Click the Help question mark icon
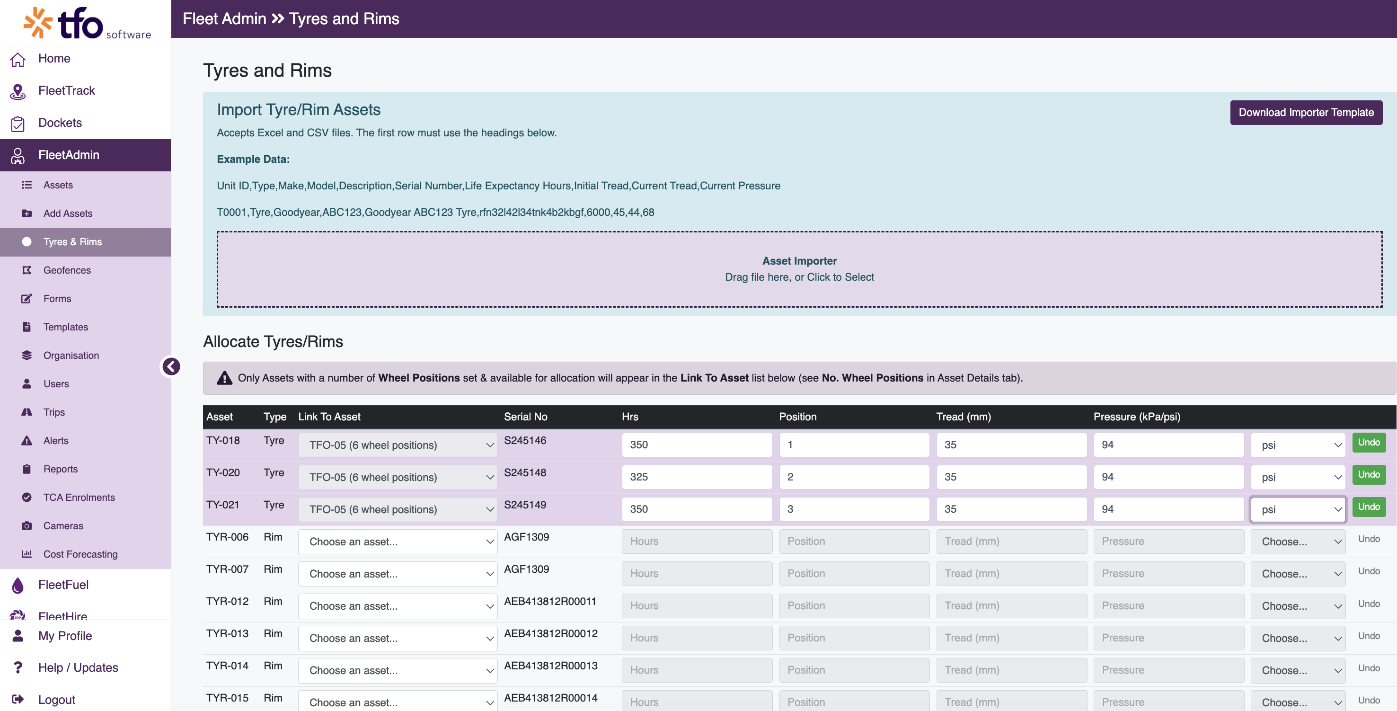 [x=18, y=667]
